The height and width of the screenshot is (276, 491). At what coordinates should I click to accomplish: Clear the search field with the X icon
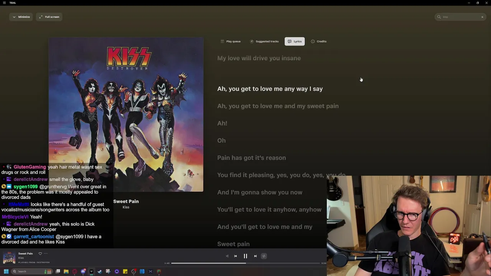coord(482,17)
